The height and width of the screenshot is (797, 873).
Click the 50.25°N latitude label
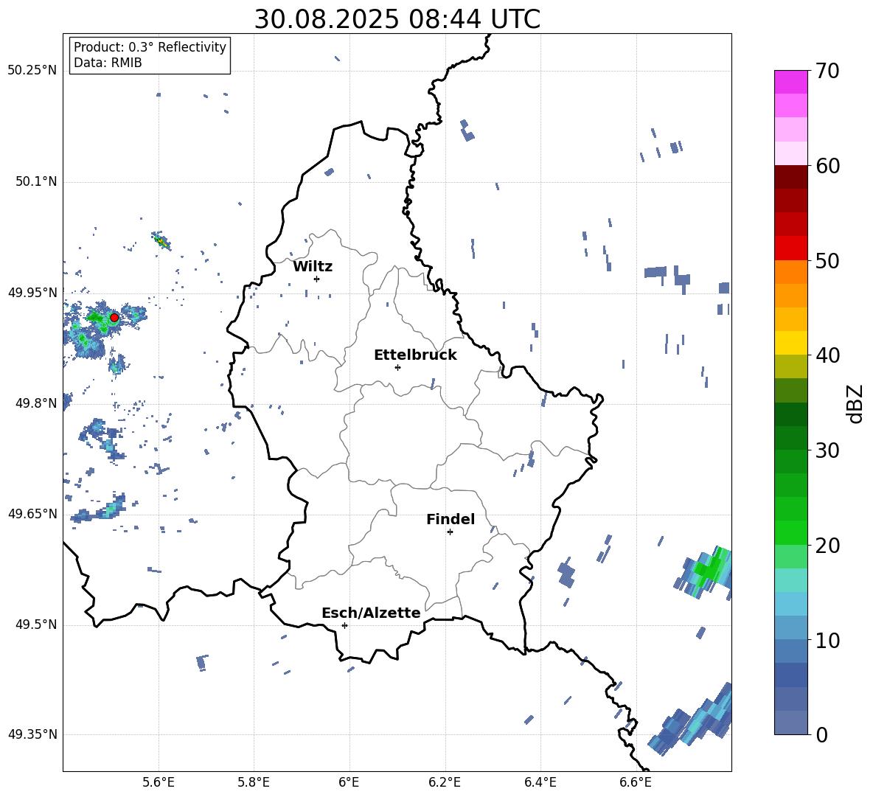(32, 71)
